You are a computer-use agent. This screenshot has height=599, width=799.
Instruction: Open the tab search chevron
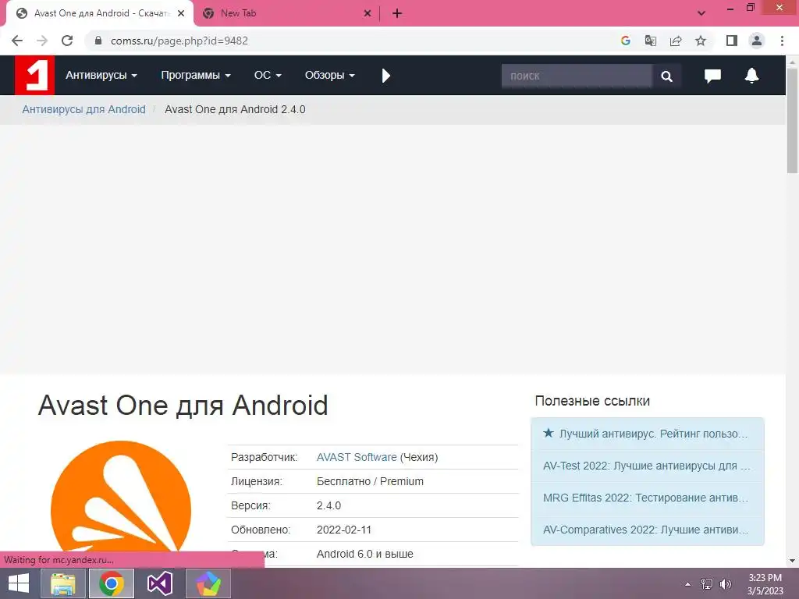coord(701,13)
